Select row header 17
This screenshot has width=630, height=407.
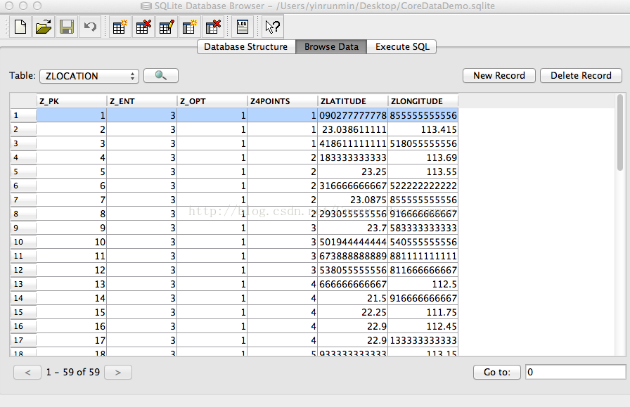click(23, 340)
